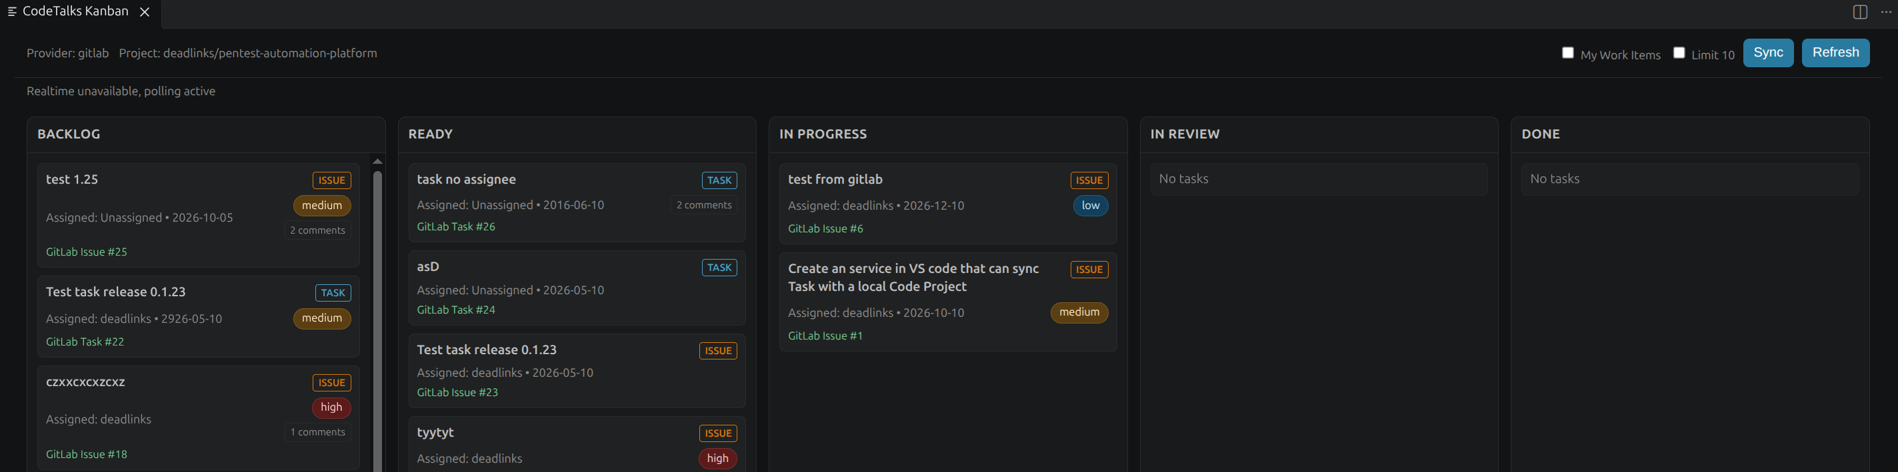Toggle the Limit 10 checkbox
This screenshot has width=1898, height=472.
point(1679,53)
